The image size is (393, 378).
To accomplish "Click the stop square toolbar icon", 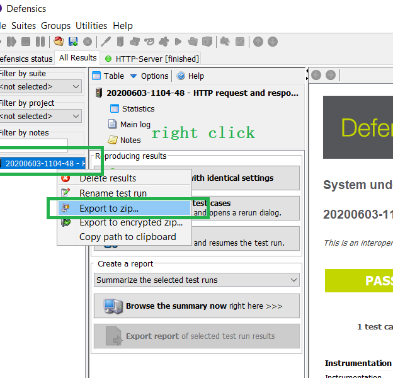I will click(26, 42).
